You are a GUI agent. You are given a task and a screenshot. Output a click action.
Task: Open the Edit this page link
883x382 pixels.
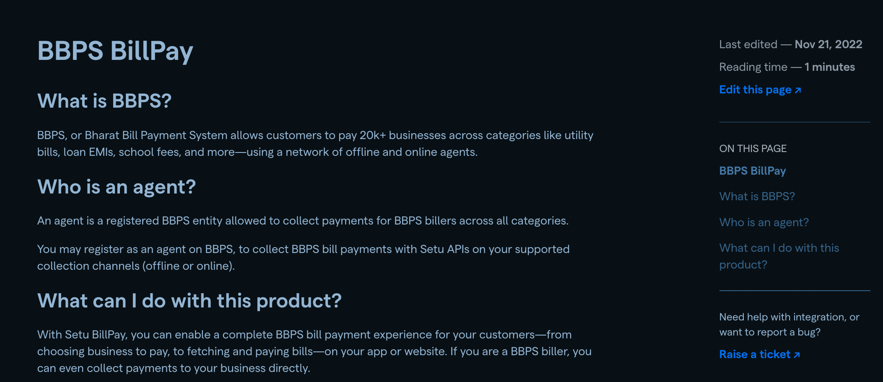pos(755,90)
